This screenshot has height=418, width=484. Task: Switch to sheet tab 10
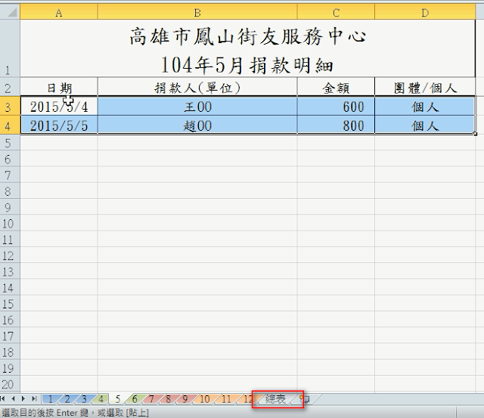pos(205,400)
